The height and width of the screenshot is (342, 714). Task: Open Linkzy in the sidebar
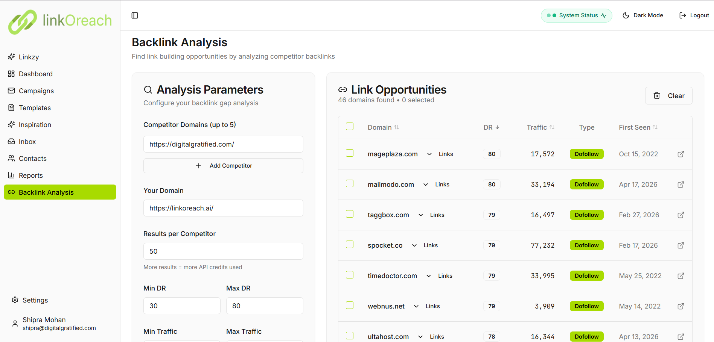(x=60, y=57)
